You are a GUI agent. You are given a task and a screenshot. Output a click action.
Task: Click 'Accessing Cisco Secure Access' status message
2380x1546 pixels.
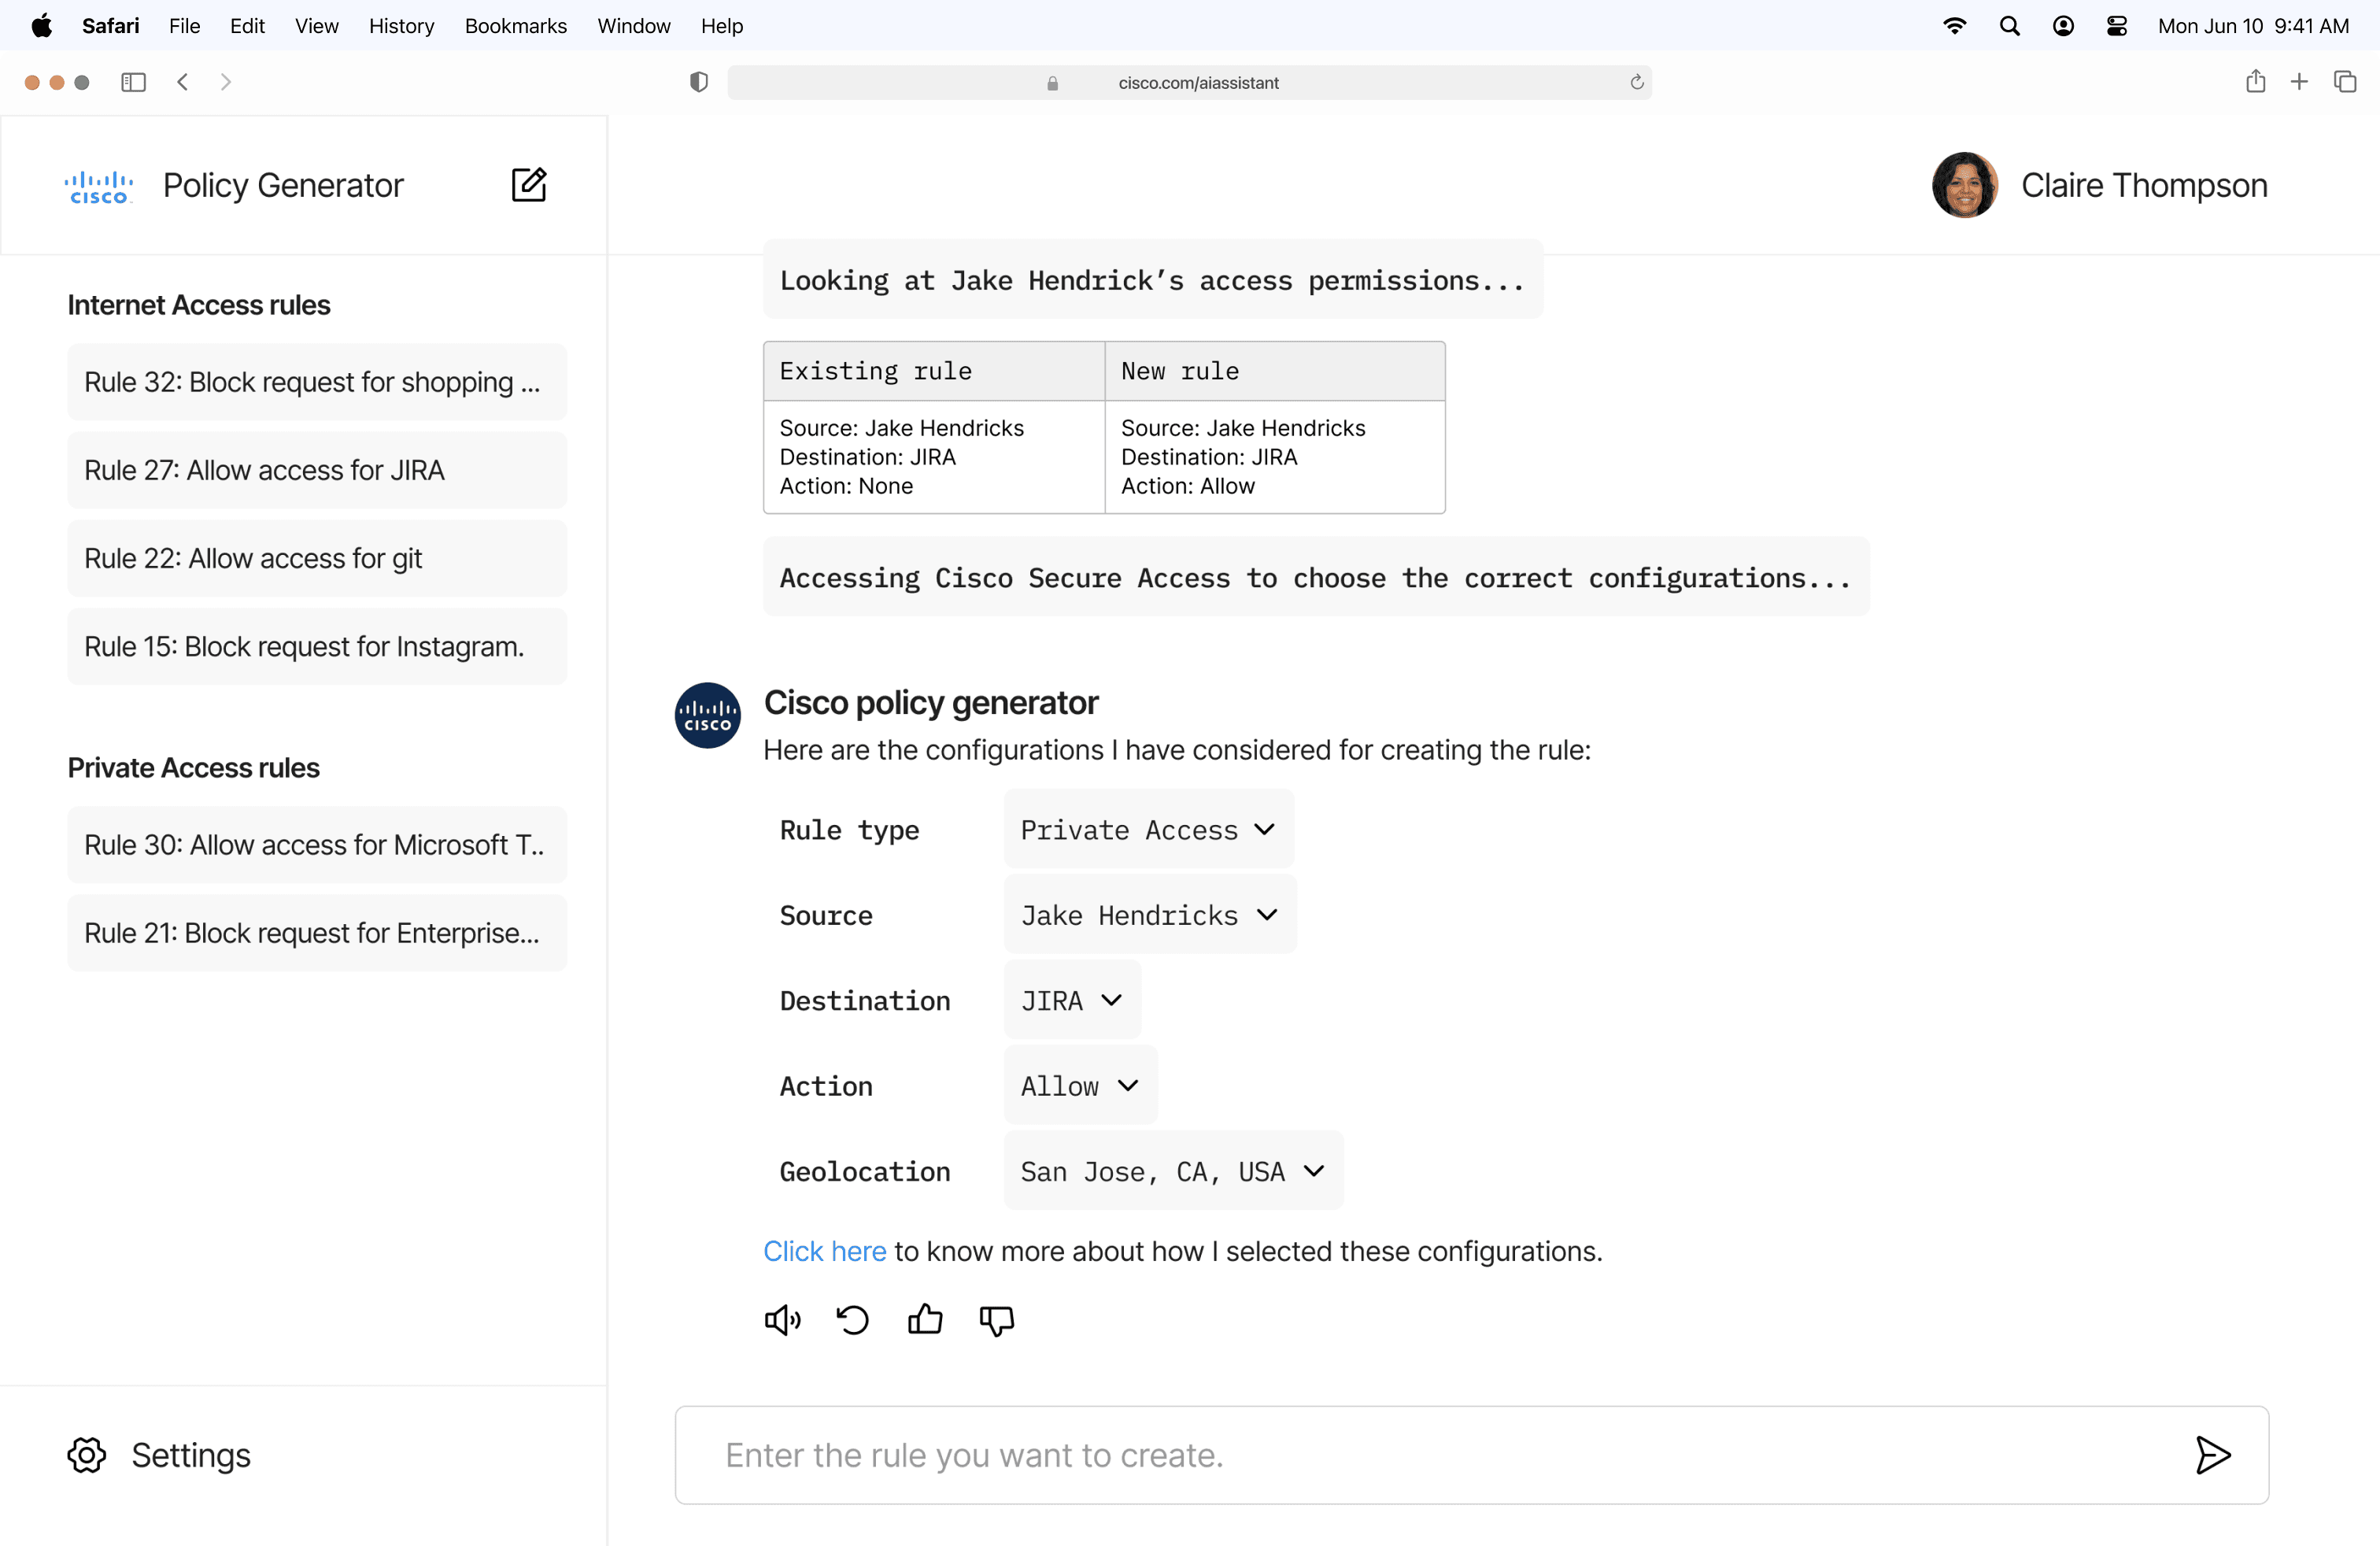click(1315, 577)
